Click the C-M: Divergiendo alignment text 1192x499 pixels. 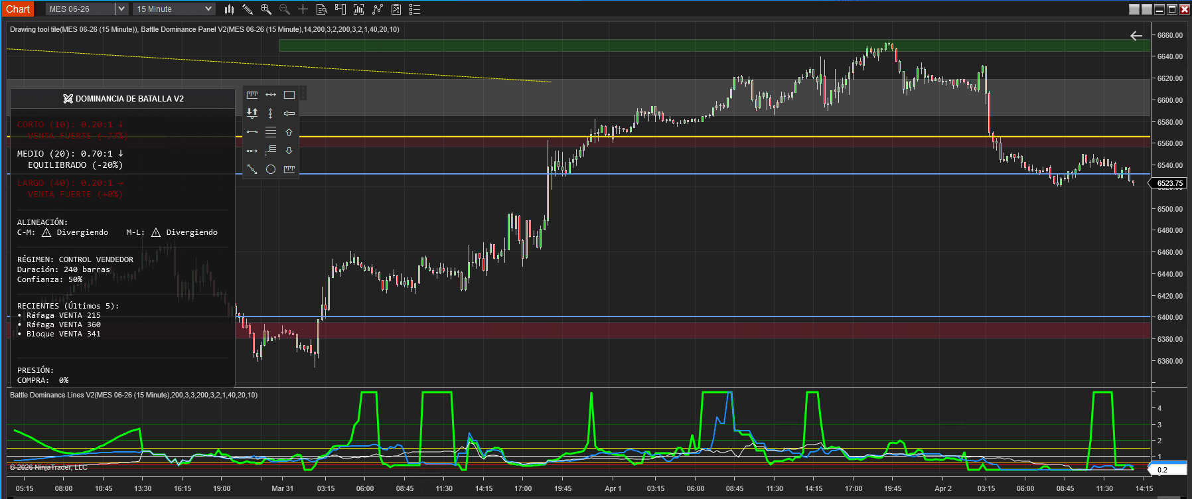(62, 232)
